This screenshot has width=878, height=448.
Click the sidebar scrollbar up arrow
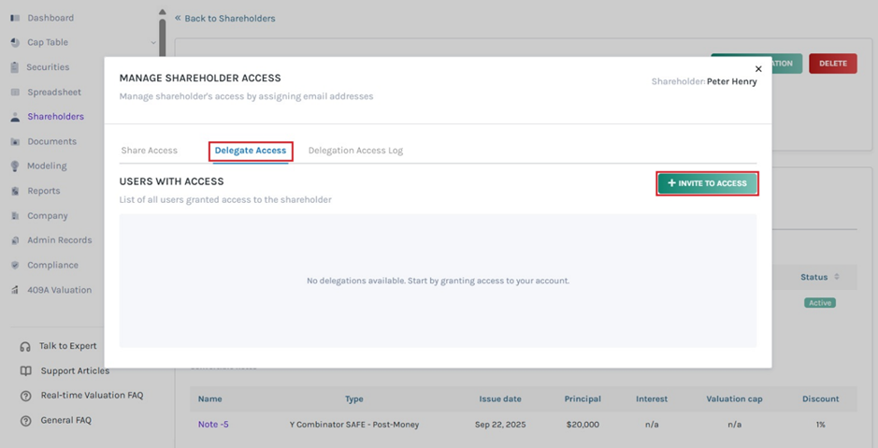[x=162, y=12]
